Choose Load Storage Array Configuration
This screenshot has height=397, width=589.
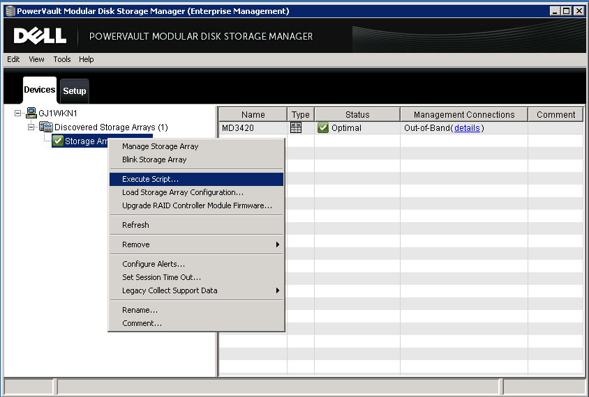[197, 192]
